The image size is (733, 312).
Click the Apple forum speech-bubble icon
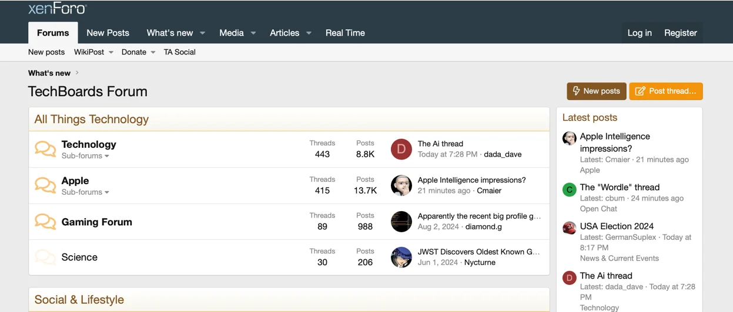[x=45, y=185]
